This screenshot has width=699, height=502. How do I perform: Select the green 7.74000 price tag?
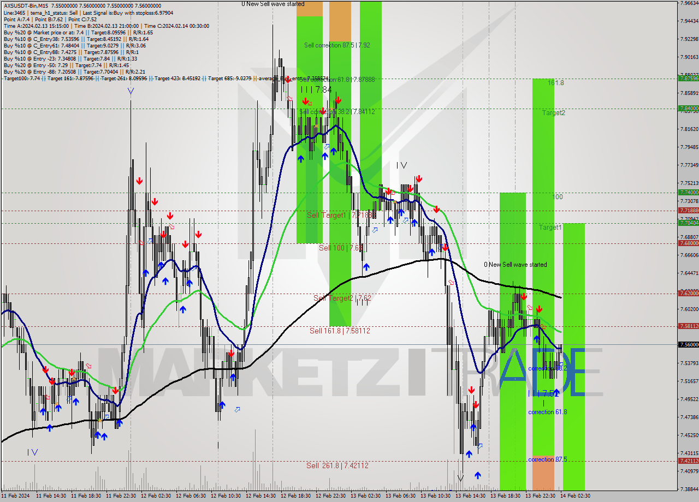pyautogui.click(x=688, y=193)
